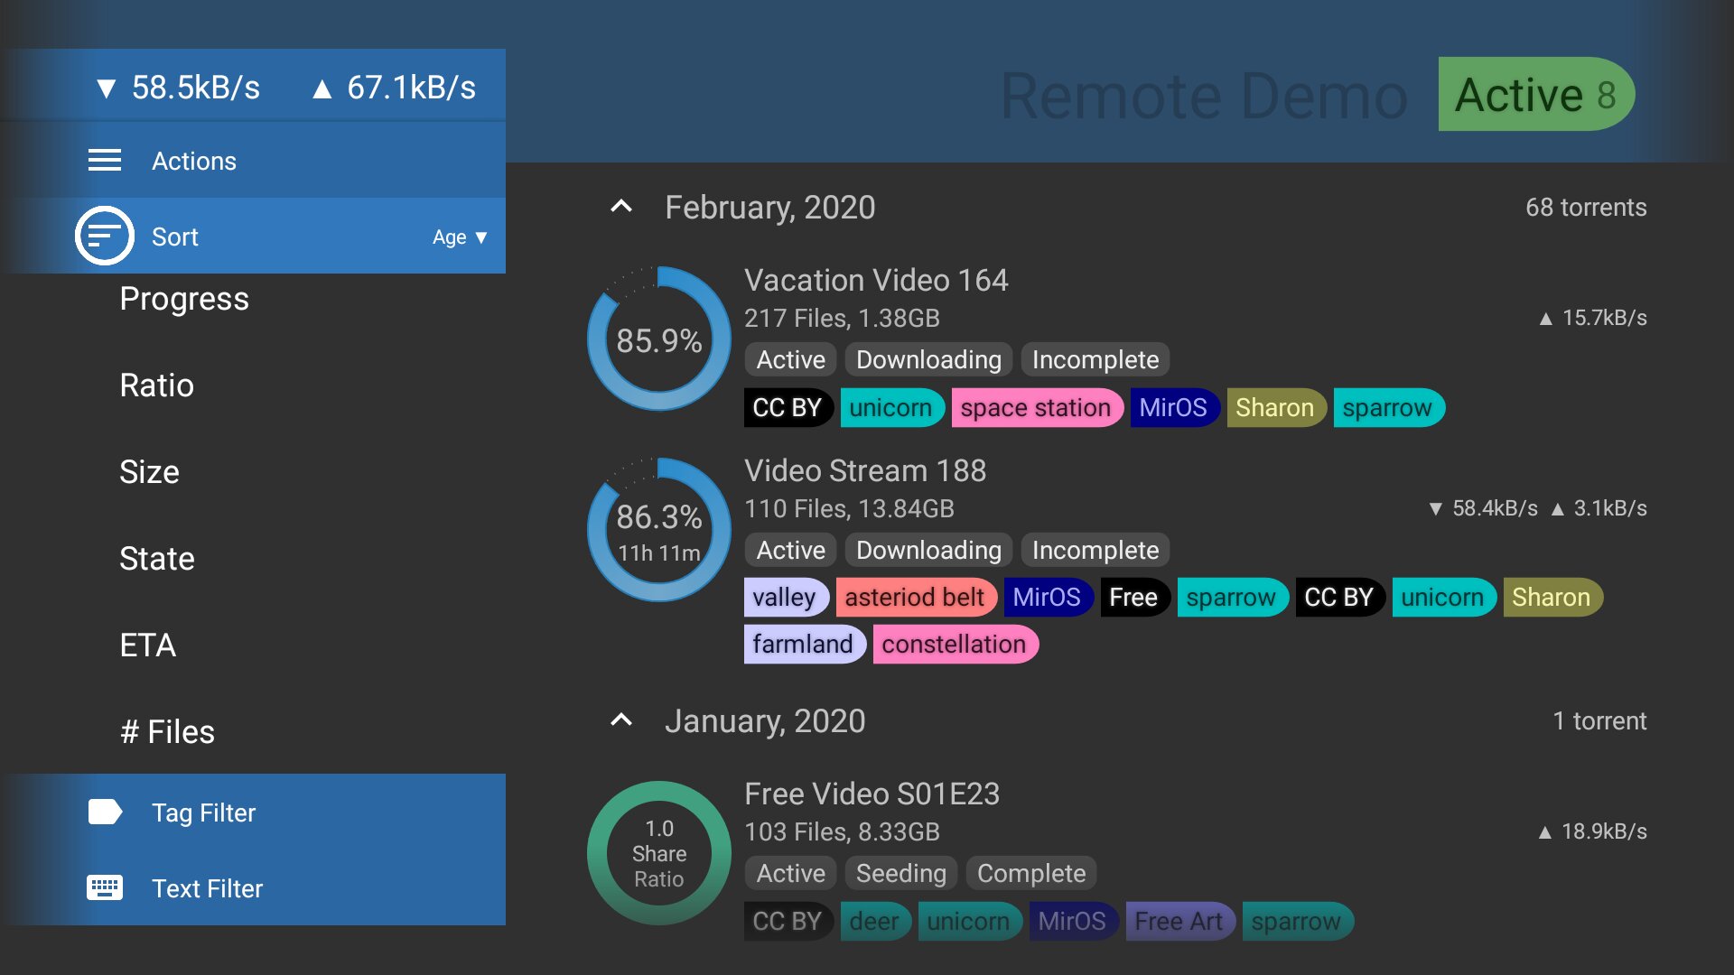Click the pink space station tag
This screenshot has width=1734, height=975.
(1035, 408)
